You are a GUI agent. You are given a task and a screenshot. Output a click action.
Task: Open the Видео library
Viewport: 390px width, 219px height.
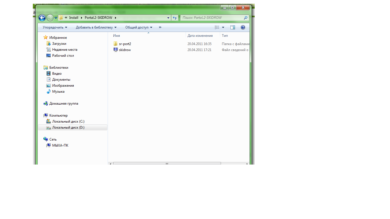click(x=57, y=74)
